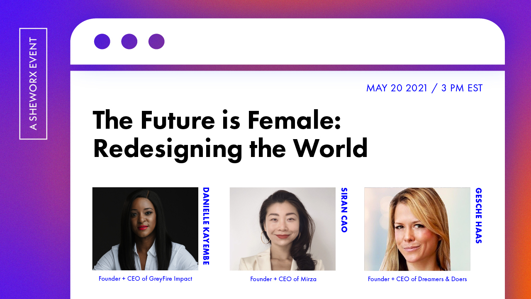Open Gesche Haas's portrait photo

coord(417,229)
